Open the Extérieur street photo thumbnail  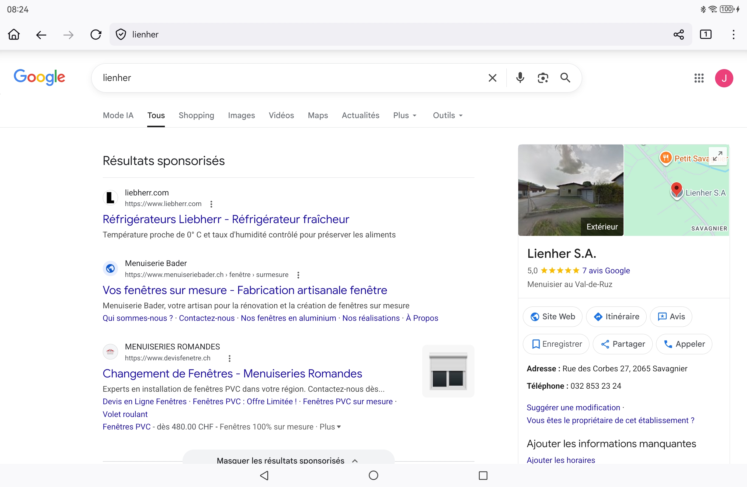(570, 190)
